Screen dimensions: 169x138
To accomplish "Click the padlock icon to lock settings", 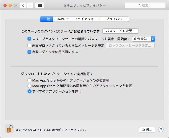I will pyautogui.click(x=10, y=129).
